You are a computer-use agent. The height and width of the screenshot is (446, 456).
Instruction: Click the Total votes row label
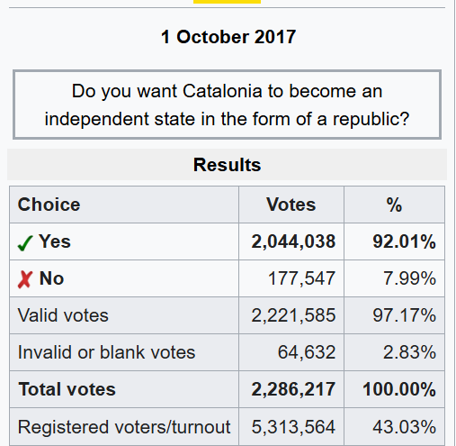(67, 389)
